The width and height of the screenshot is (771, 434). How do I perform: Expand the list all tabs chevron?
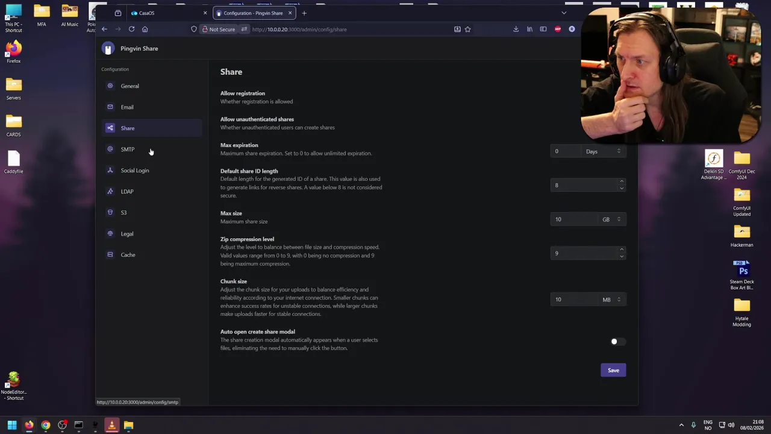click(564, 13)
